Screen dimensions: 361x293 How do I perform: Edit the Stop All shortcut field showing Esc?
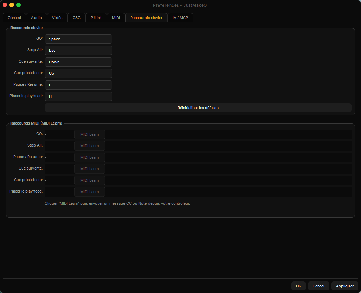click(78, 50)
